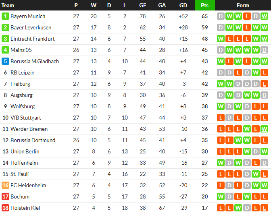Click FC Heidenheim's orange position 16 badge
This screenshot has width=271, height=213.
point(5,186)
